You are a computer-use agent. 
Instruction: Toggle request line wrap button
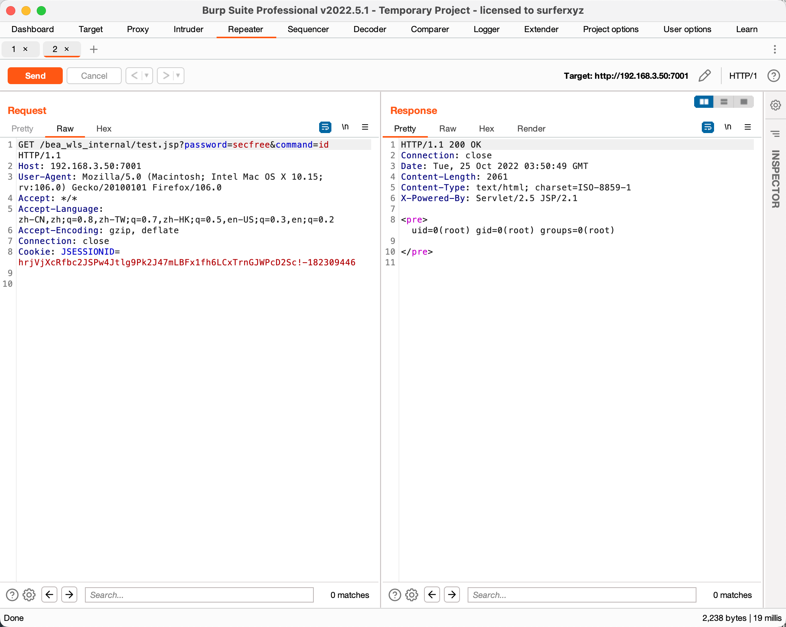point(325,127)
